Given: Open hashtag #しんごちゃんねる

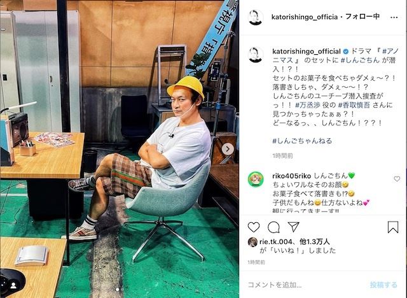Looking at the screenshot, I should click(x=302, y=141).
